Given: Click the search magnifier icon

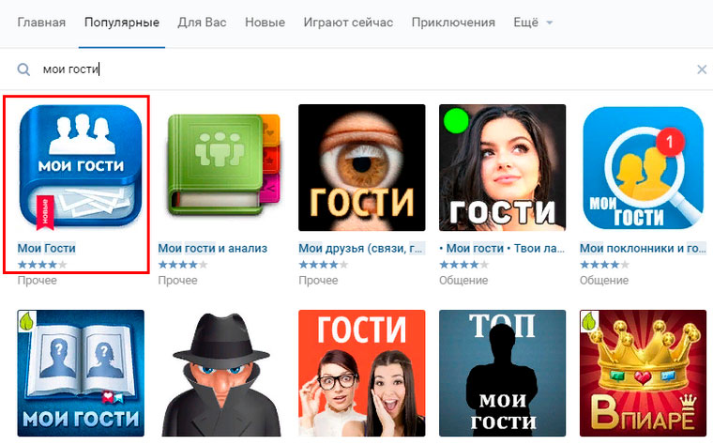Looking at the screenshot, I should coord(23,69).
